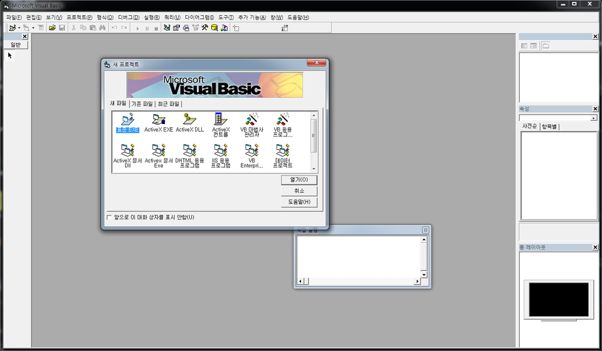Select the 사전순 properties tab

529,126
